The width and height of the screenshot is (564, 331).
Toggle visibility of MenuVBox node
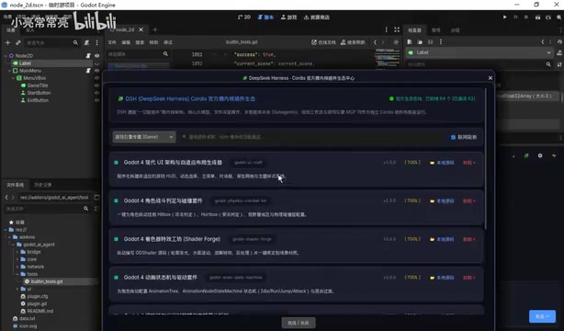coord(96,78)
